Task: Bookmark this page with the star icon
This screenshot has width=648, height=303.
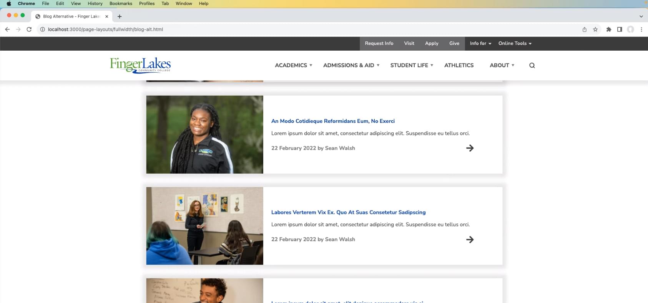Action: tap(595, 29)
